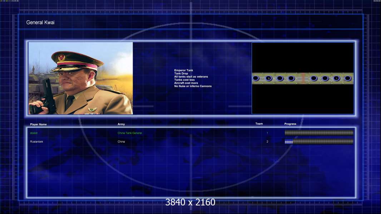Select player name Ruslanbek
This screenshot has height=214, width=381.
point(36,142)
